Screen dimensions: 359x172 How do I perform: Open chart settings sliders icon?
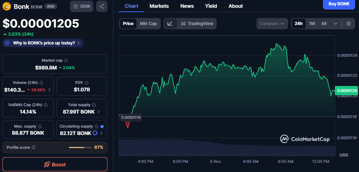(348, 24)
